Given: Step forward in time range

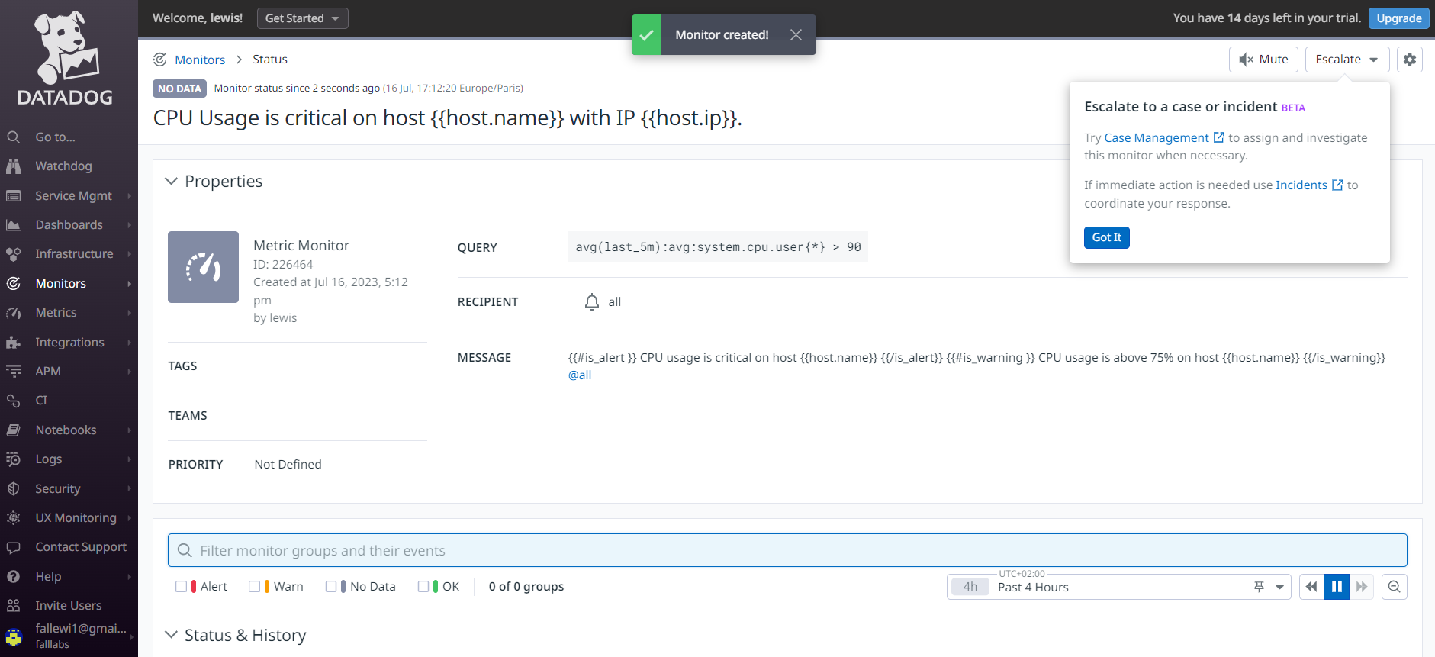Looking at the screenshot, I should pyautogui.click(x=1362, y=587).
